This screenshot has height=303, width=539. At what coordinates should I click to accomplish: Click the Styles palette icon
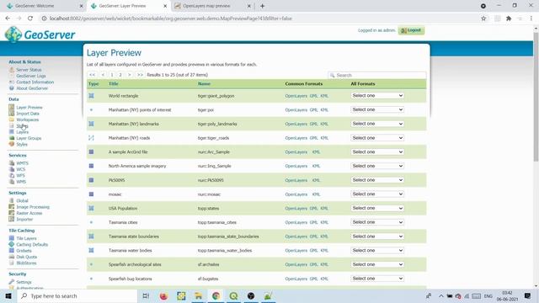(x=12, y=144)
